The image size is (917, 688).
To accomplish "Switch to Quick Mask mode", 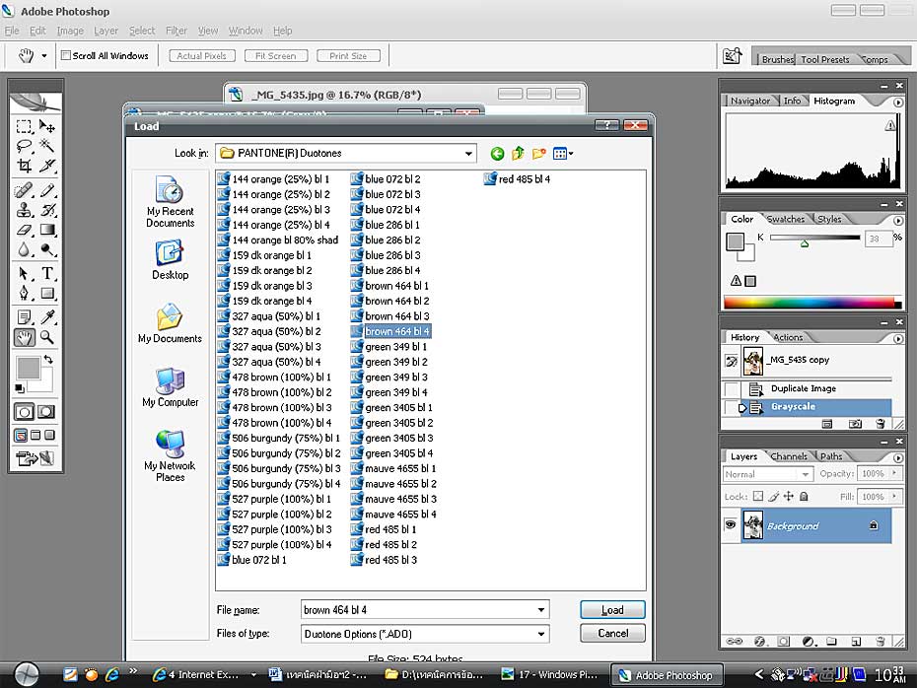I will pos(46,411).
